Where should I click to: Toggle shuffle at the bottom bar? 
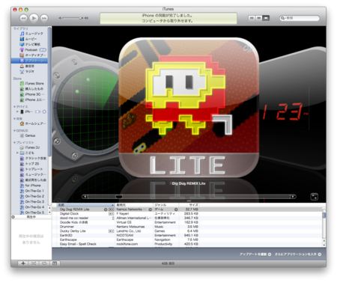coord(34,263)
